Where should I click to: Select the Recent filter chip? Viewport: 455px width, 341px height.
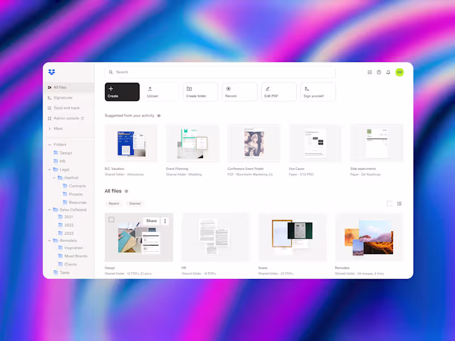coord(114,203)
